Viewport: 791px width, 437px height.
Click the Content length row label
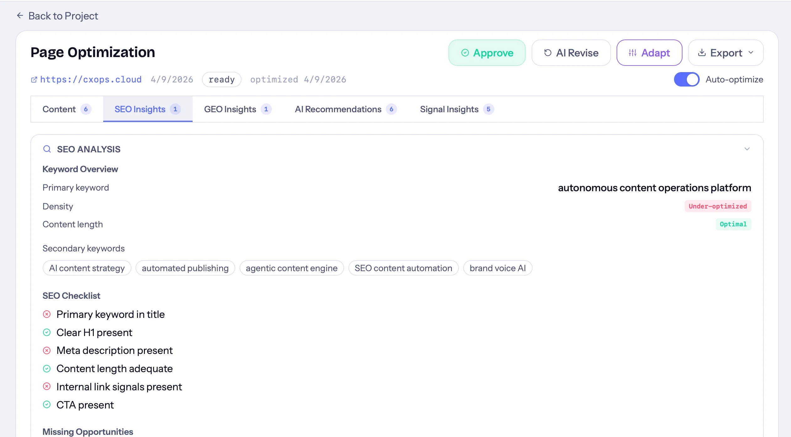[73, 224]
